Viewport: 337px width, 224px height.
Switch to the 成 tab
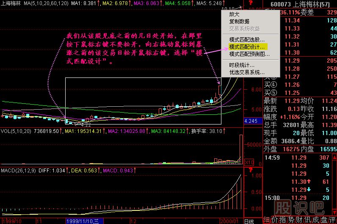click(x=316, y=220)
